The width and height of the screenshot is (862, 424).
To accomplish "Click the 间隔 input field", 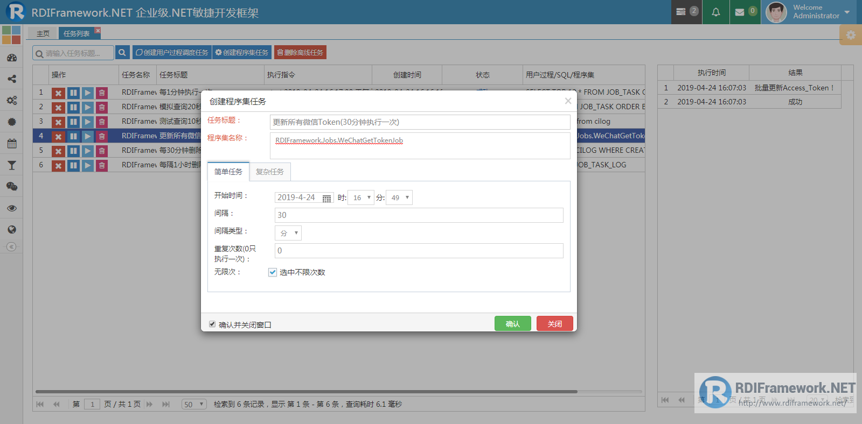I will click(x=419, y=215).
